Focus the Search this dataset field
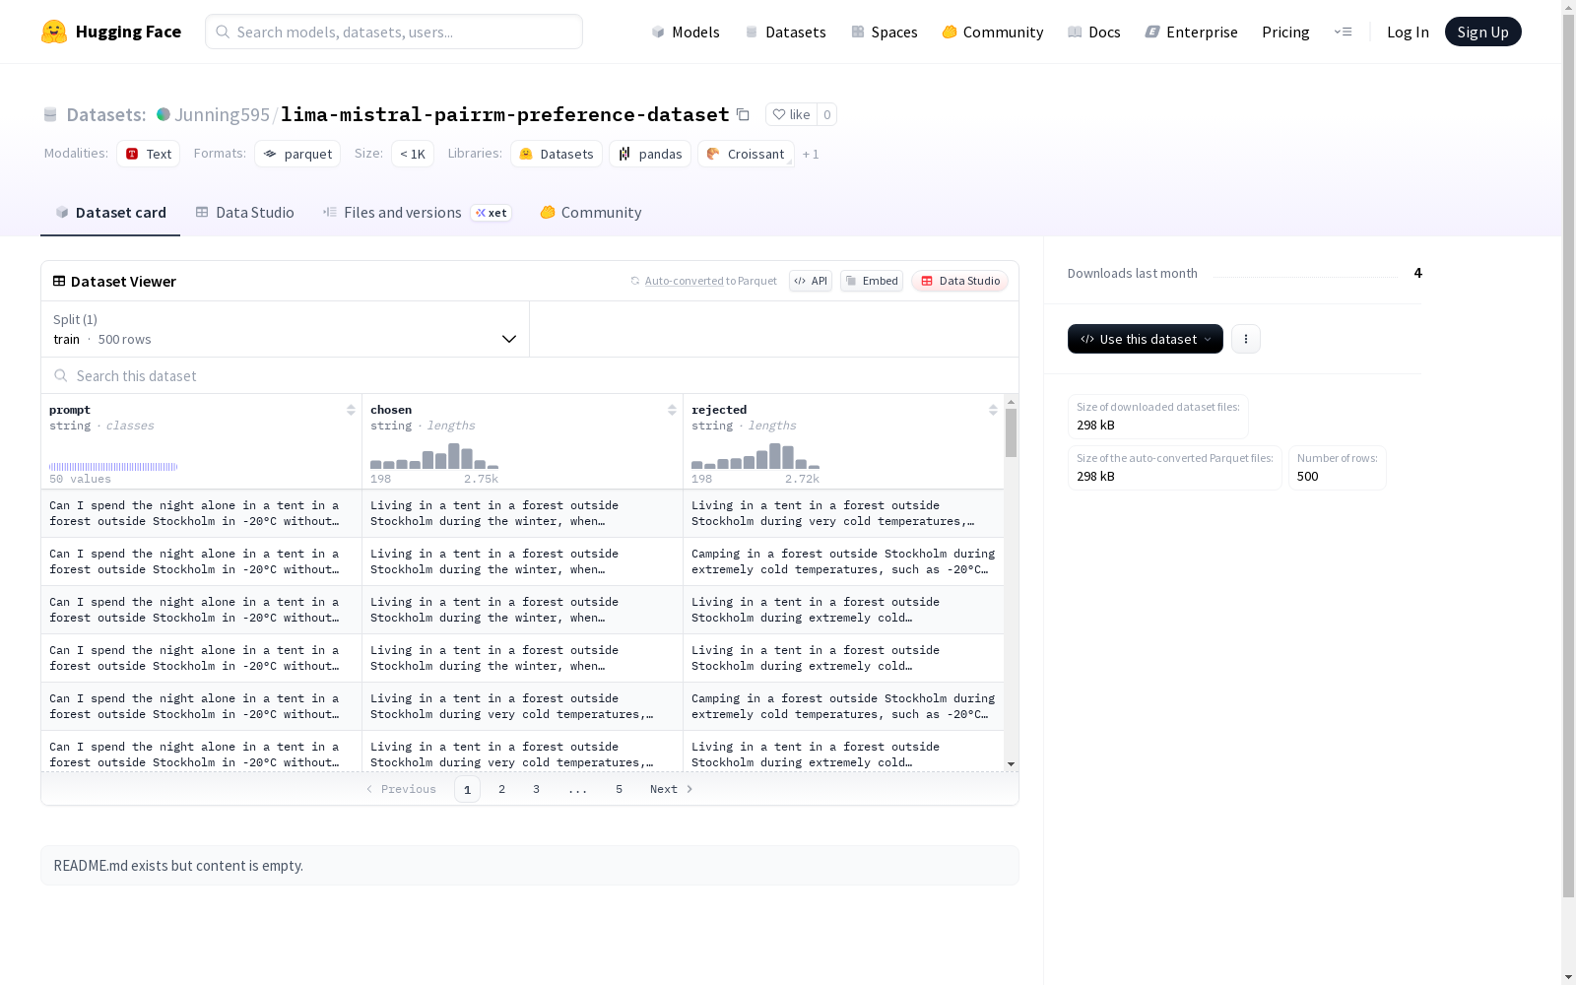Screen dimensions: 1576x985 click(x=530, y=375)
